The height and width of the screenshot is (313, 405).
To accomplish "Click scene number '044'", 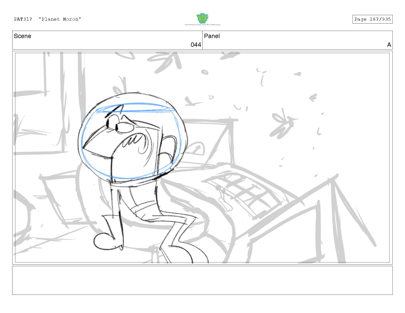I will (196, 45).
